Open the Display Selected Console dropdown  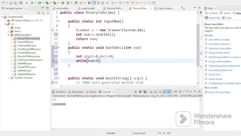183,92
